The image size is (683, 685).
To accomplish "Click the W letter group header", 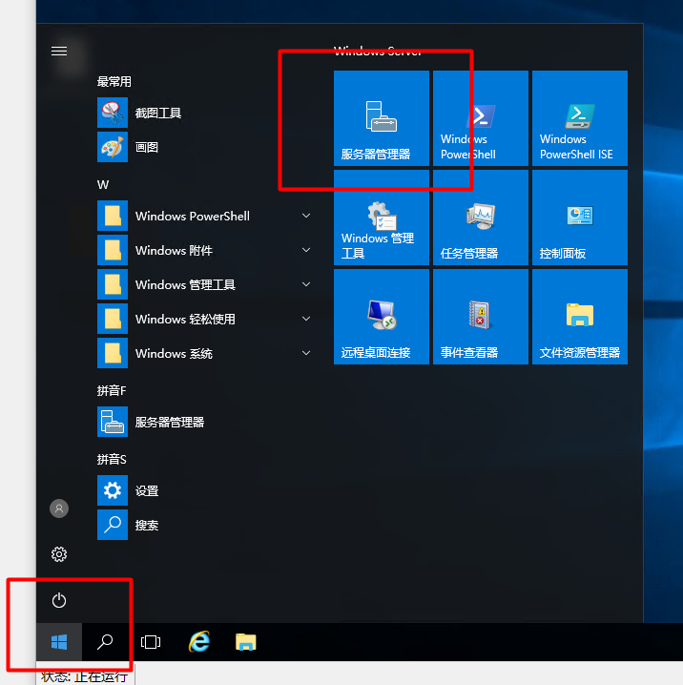I will pyautogui.click(x=103, y=185).
